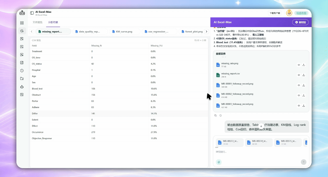Select the 分析结果 tab
The image size is (328, 177).
tap(53, 22)
